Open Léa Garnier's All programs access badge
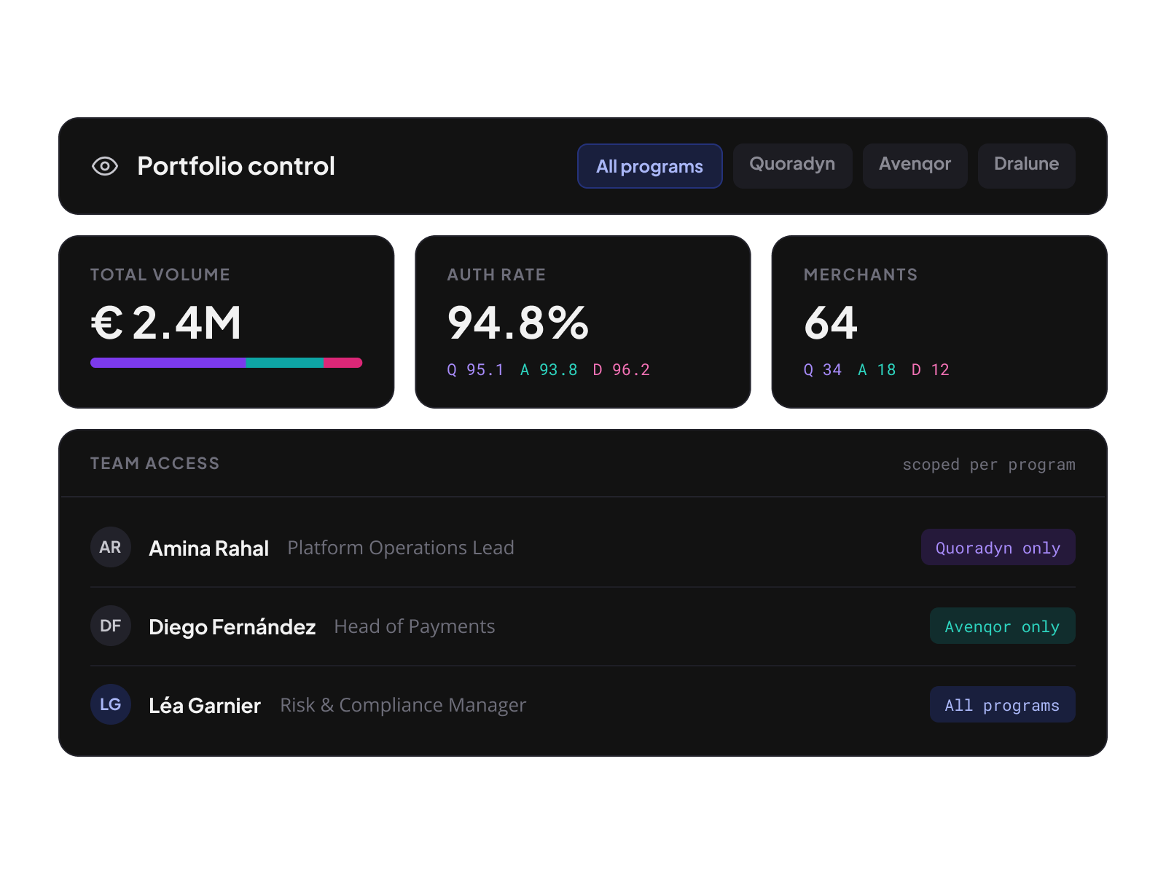1166x874 pixels. [1002, 704]
